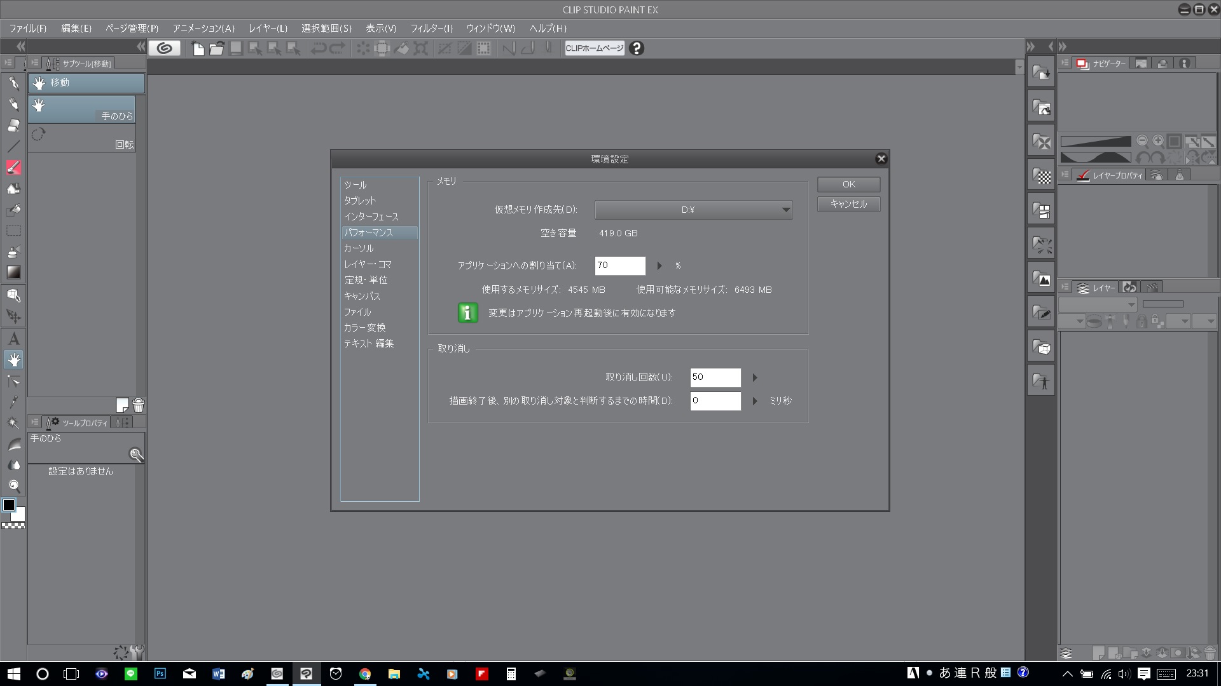Click the tool property wrench icon
1221x686 pixels.
point(137,652)
